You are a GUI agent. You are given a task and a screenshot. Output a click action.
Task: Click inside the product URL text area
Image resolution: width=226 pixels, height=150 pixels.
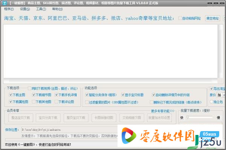pyautogui.click(x=110, y=51)
